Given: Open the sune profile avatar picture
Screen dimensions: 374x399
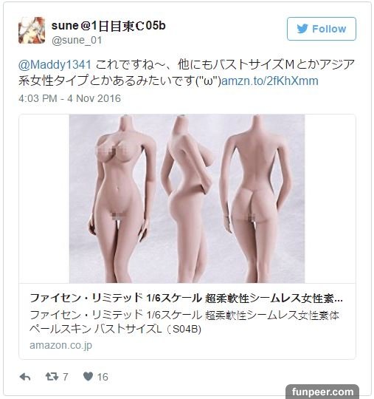Looking at the screenshot, I should [x=32, y=30].
